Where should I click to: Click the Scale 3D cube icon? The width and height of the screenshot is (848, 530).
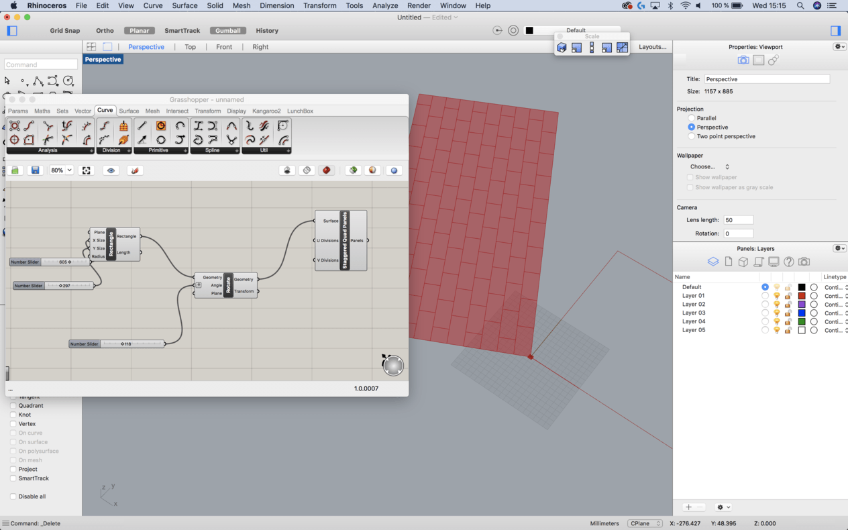[x=562, y=48]
